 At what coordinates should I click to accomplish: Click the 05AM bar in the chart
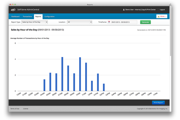[x=50, y=82]
